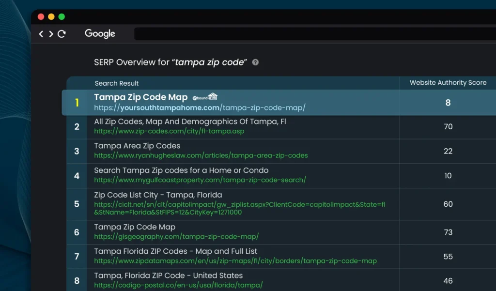Open the mygulfcoastproperty.com tampa-zip-code-search link
Screen dimensions: 496x291
click(x=200, y=180)
